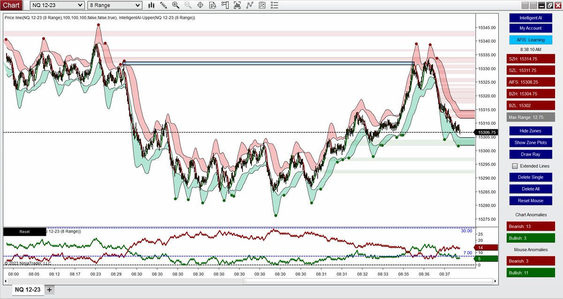
Task: Click Mouse Anomalies Bearish: 3 box
Action: (x=531, y=261)
